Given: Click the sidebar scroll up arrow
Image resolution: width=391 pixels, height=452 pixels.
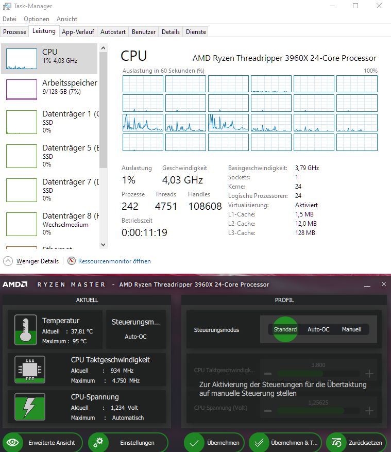Looking at the screenshot, I should pos(104,48).
